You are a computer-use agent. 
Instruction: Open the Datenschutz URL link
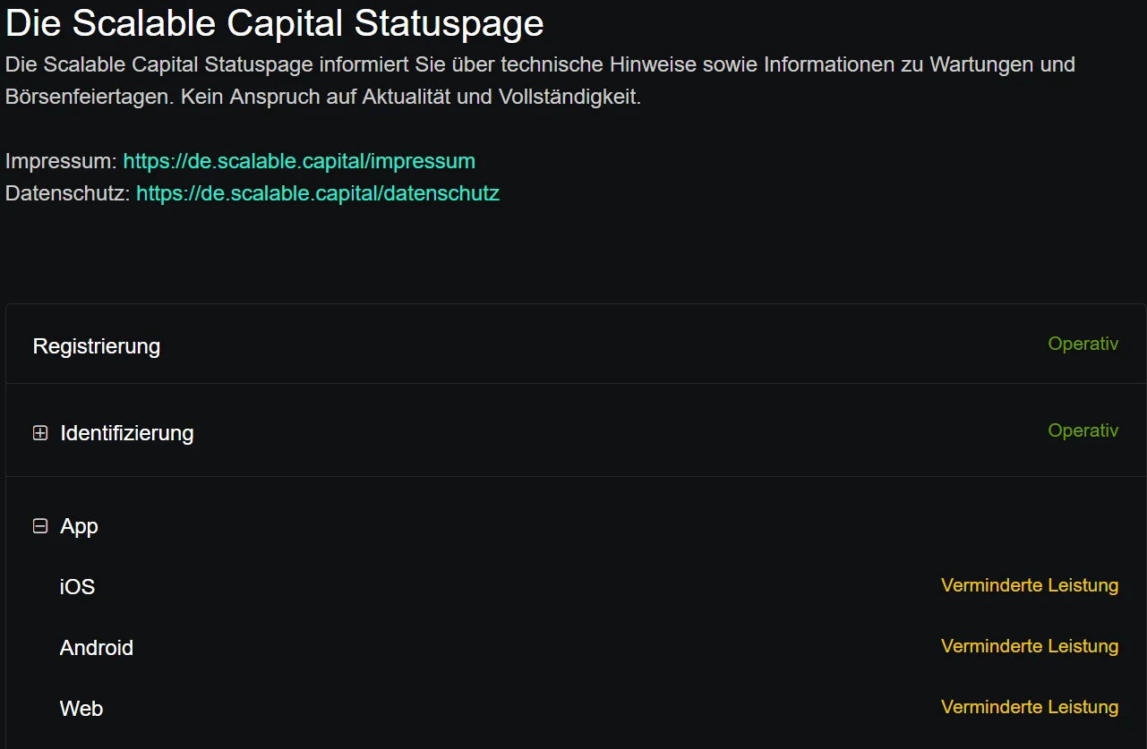[x=317, y=193]
